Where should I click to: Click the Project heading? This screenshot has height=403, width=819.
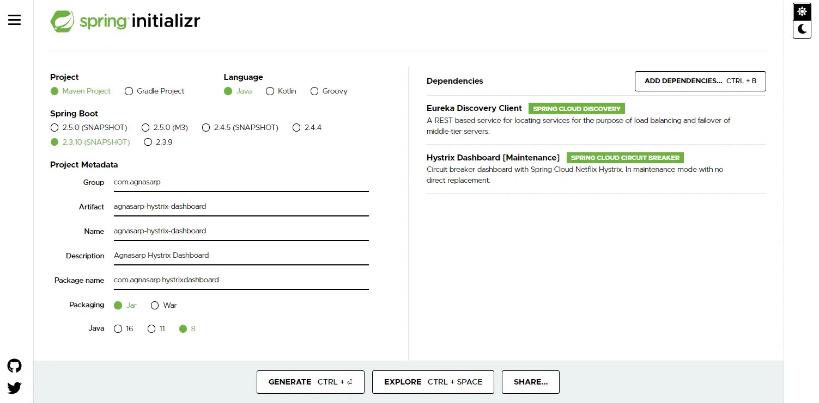coord(64,77)
